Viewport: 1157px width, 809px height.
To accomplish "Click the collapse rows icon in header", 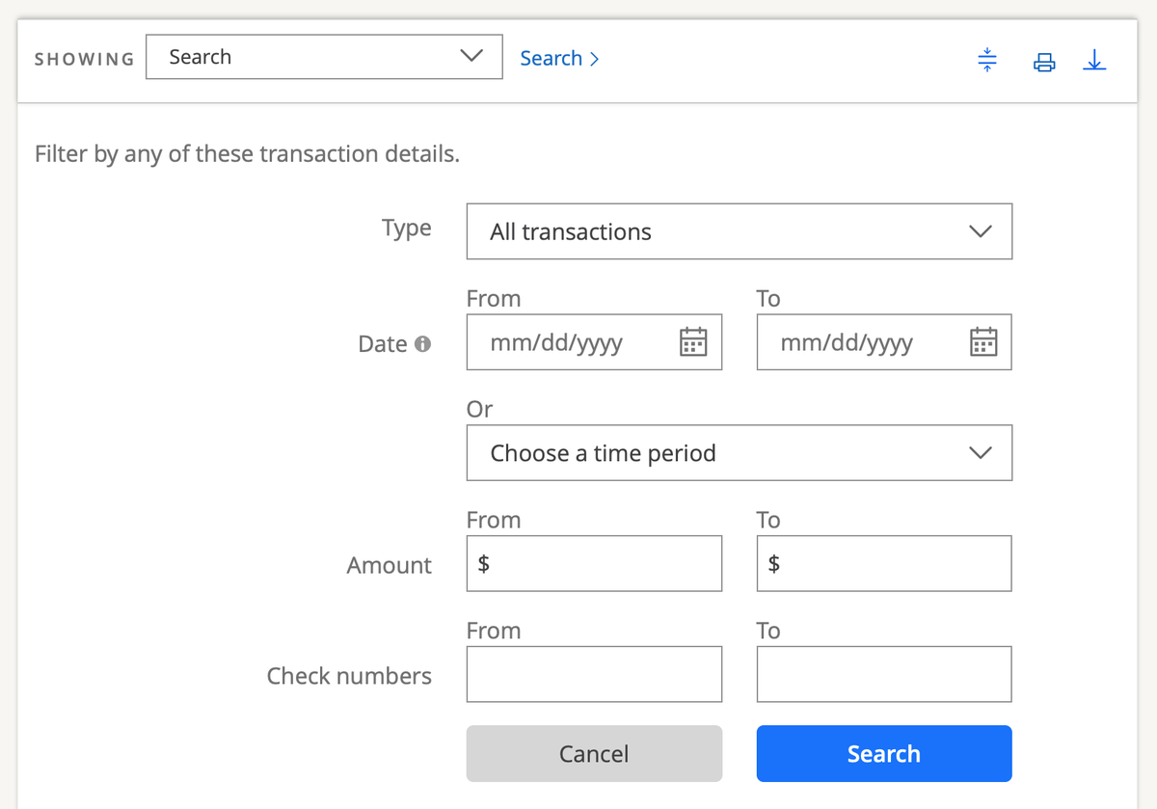I will pyautogui.click(x=986, y=62).
